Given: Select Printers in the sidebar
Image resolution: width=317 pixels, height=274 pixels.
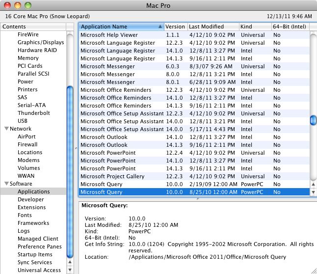Looking at the screenshot, I should coord(27,89).
